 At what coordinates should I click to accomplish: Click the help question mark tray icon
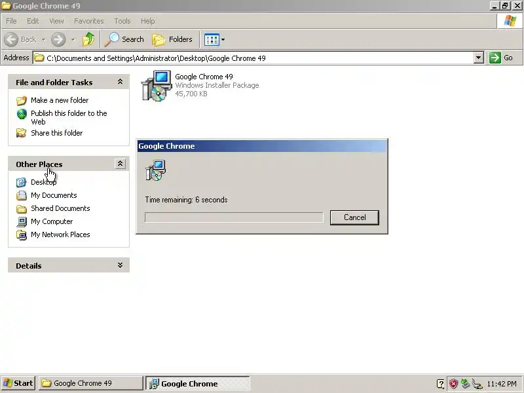440,384
